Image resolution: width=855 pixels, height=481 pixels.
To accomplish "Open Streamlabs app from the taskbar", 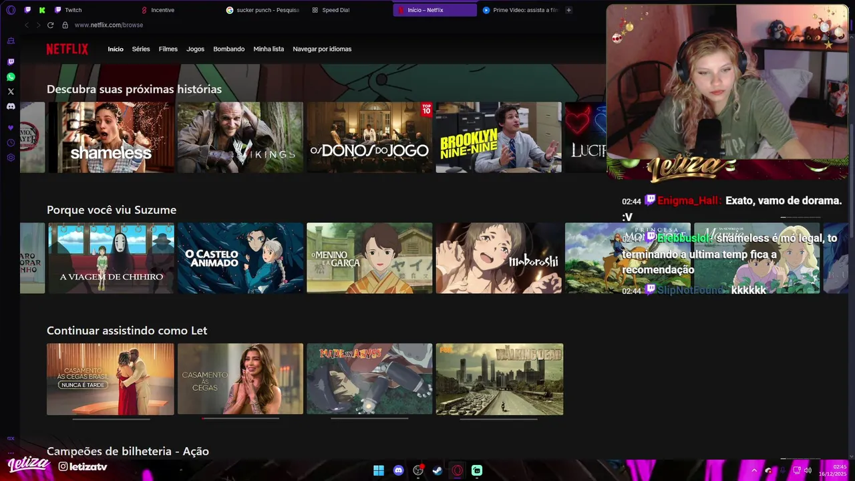I will pyautogui.click(x=477, y=470).
